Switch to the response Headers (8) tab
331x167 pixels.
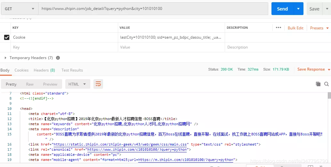44,70
